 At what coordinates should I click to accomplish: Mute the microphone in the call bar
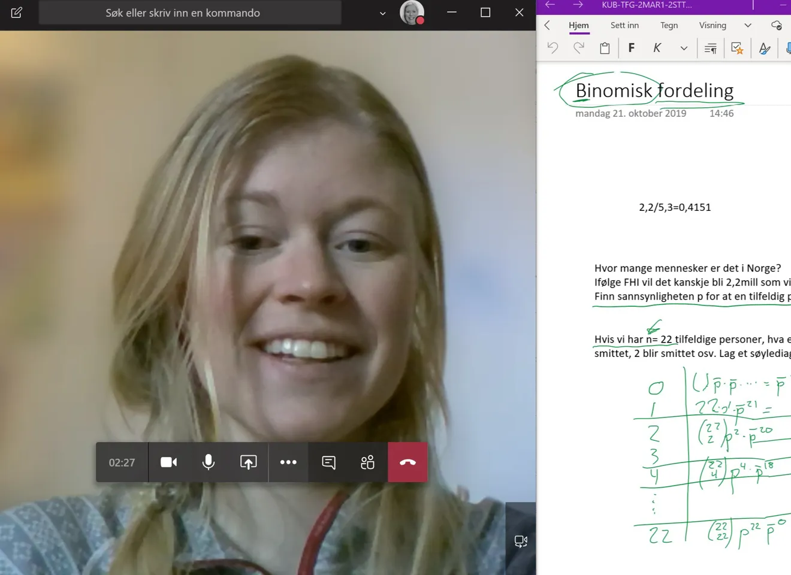[x=209, y=462]
